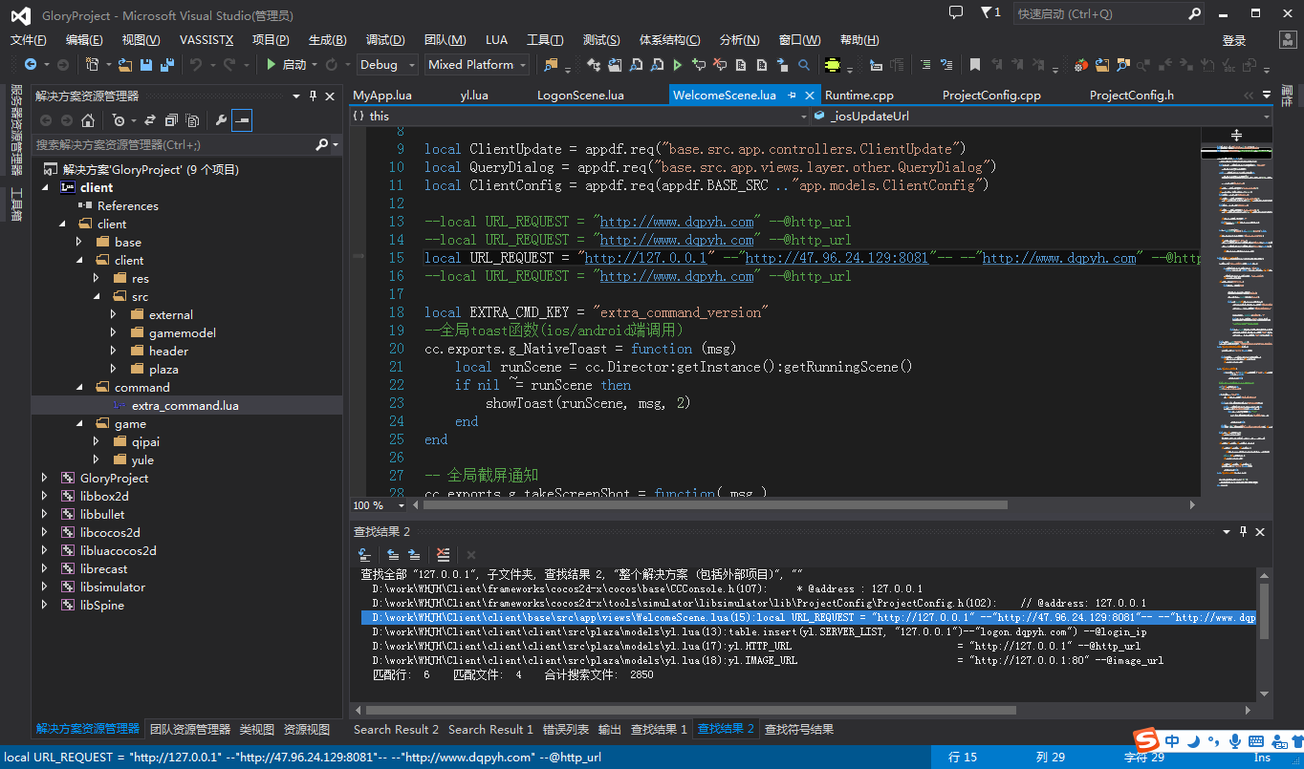
Task: Expand the gamemodel folder
Action: pos(114,333)
